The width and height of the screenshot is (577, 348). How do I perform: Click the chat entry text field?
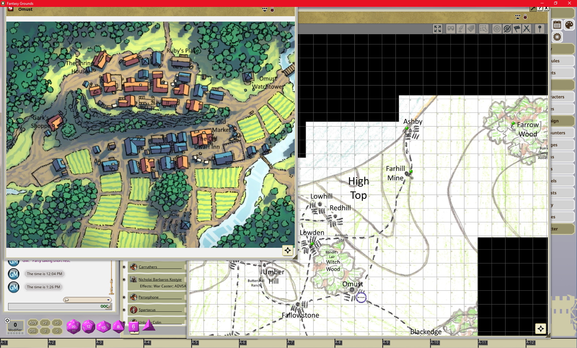60,306
